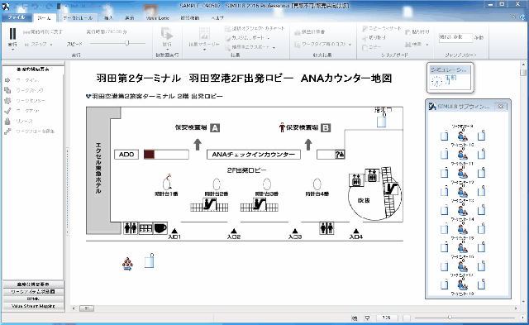This screenshot has width=529, height=325.
Task: Expand the Cost by Work Type dropdown
Action: tap(350, 45)
